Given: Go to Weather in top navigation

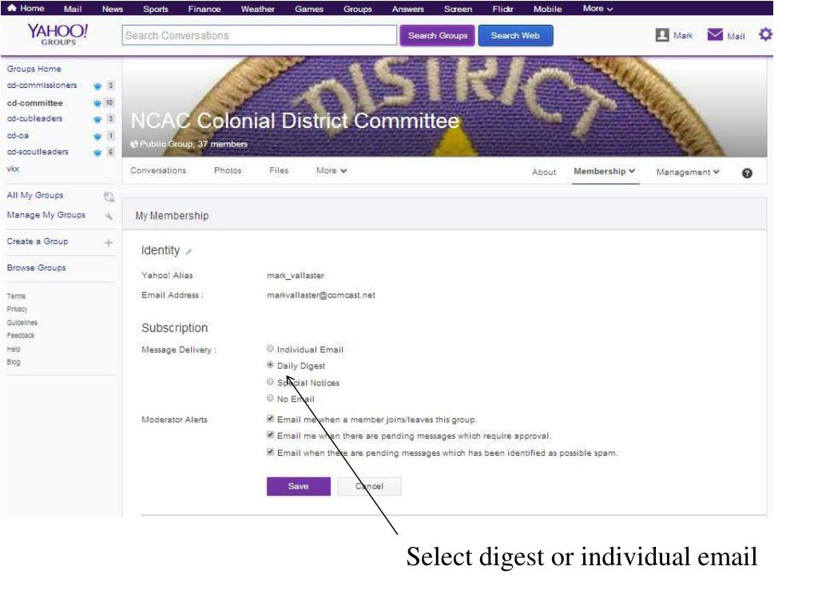Looking at the screenshot, I should click(257, 9).
